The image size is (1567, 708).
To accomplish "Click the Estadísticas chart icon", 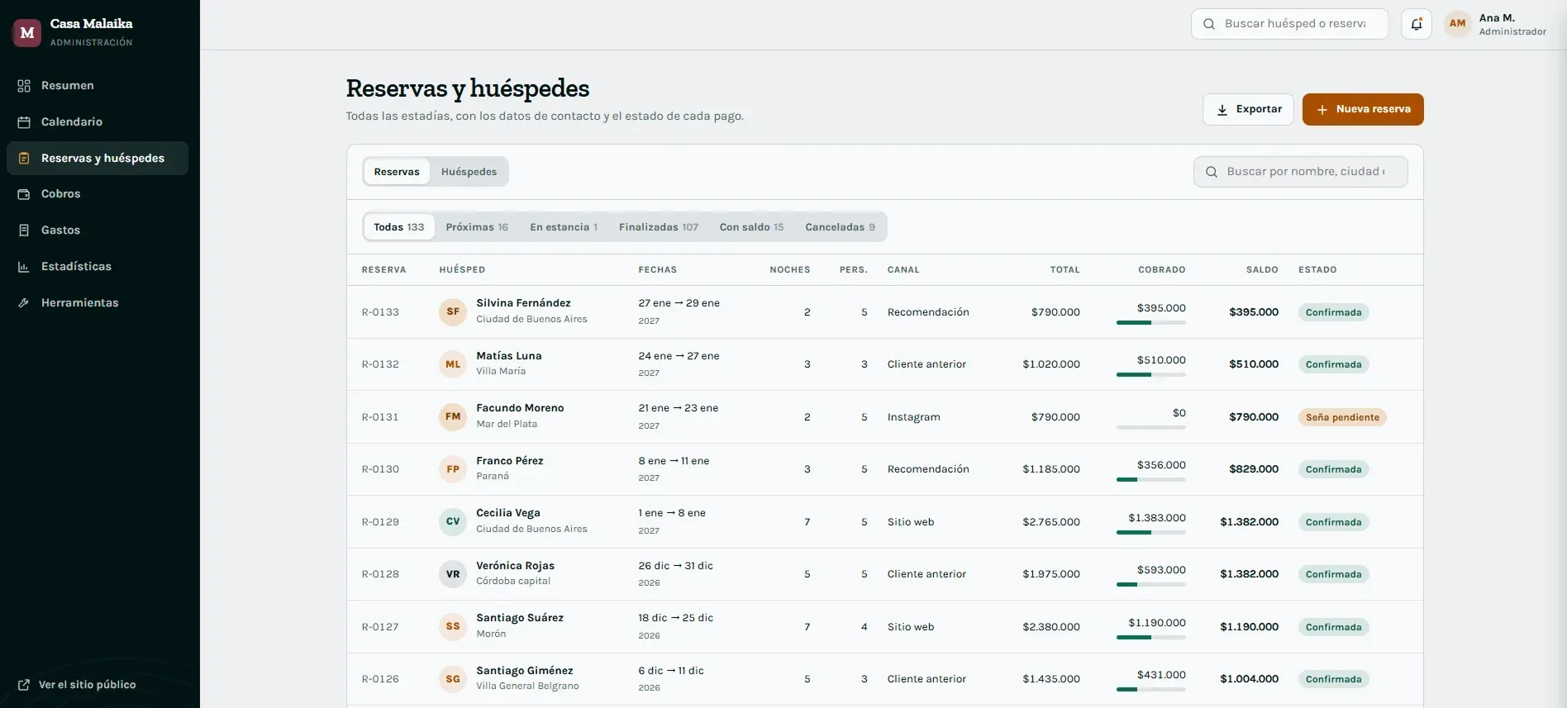I will [x=24, y=267].
